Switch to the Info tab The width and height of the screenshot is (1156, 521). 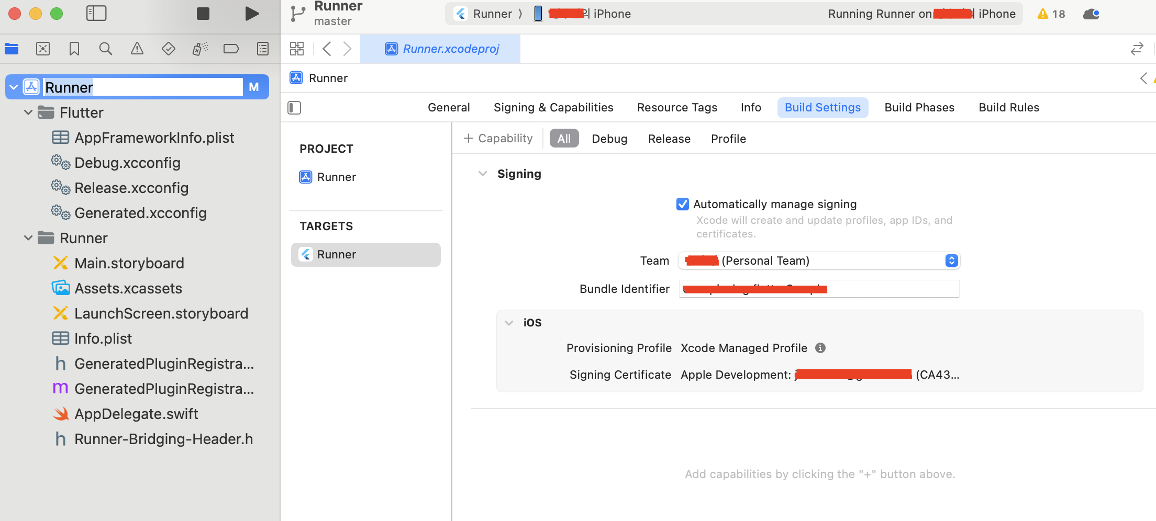pyautogui.click(x=751, y=108)
